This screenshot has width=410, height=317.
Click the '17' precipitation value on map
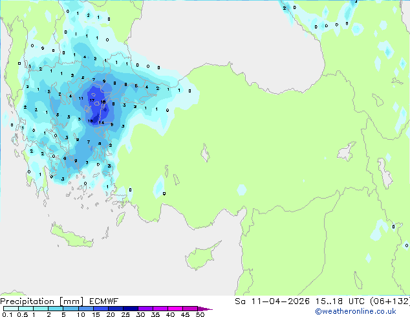pos(92,100)
